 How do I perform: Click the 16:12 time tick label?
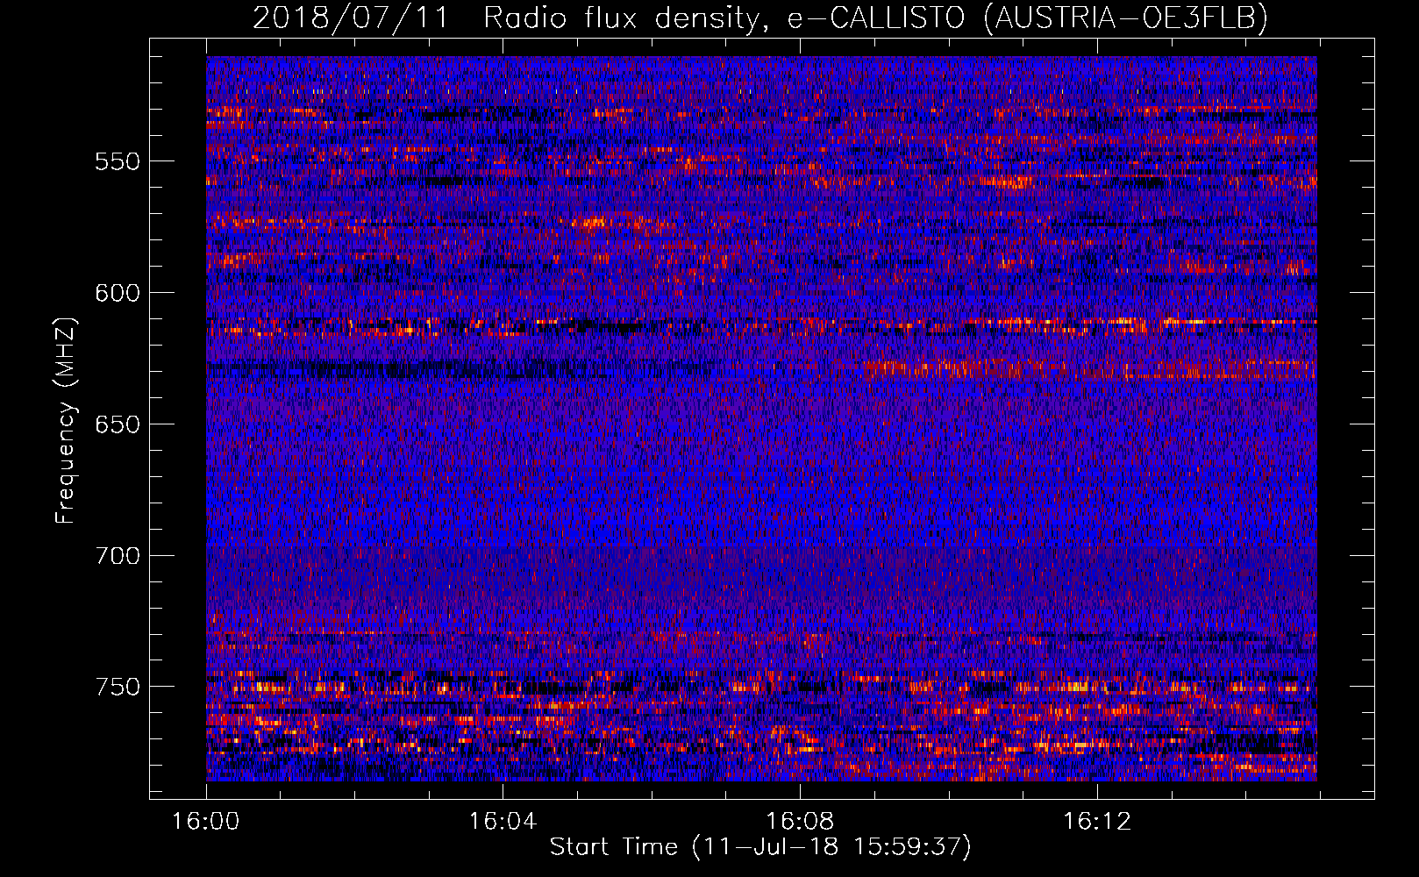pyautogui.click(x=1097, y=822)
